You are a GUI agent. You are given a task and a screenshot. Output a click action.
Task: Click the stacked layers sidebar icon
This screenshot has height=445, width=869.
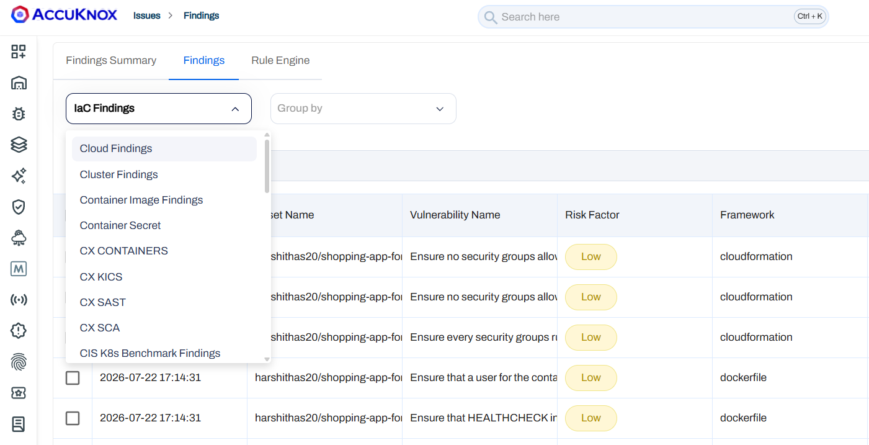click(x=19, y=145)
